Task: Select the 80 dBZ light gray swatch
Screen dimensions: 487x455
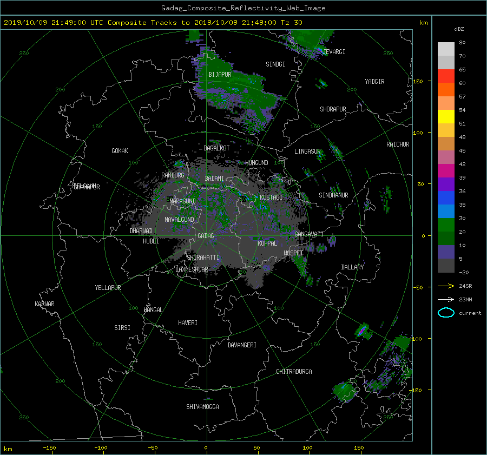Action: point(446,49)
